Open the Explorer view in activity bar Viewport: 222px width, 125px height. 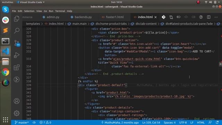coord(17,18)
